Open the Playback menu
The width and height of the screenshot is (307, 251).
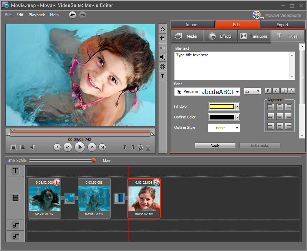(37, 15)
